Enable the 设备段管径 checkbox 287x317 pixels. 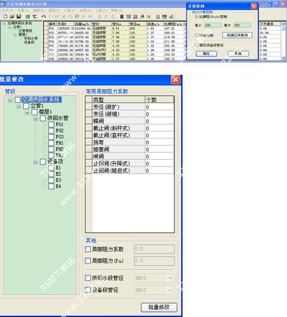[x=88, y=290]
